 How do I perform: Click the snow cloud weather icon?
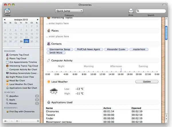(54, 91)
